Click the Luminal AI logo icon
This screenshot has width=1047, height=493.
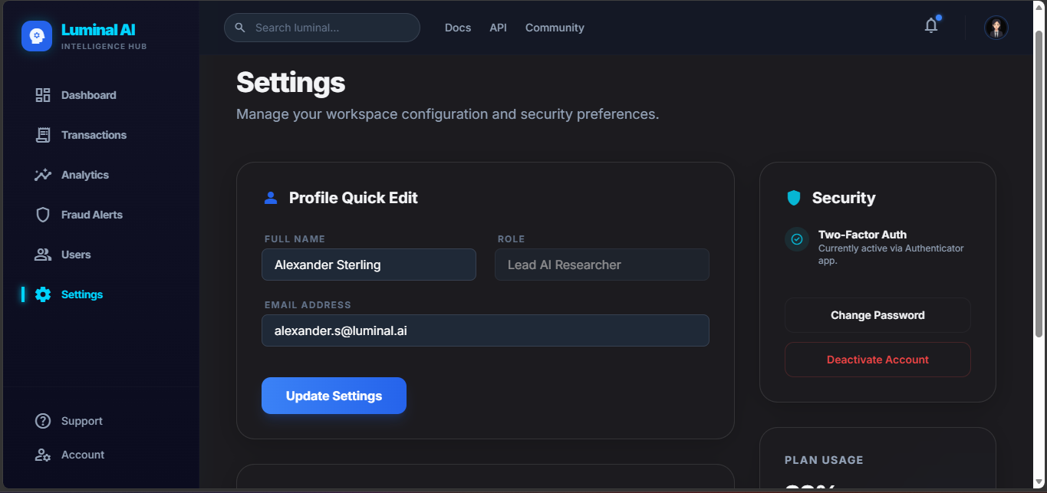pos(37,36)
